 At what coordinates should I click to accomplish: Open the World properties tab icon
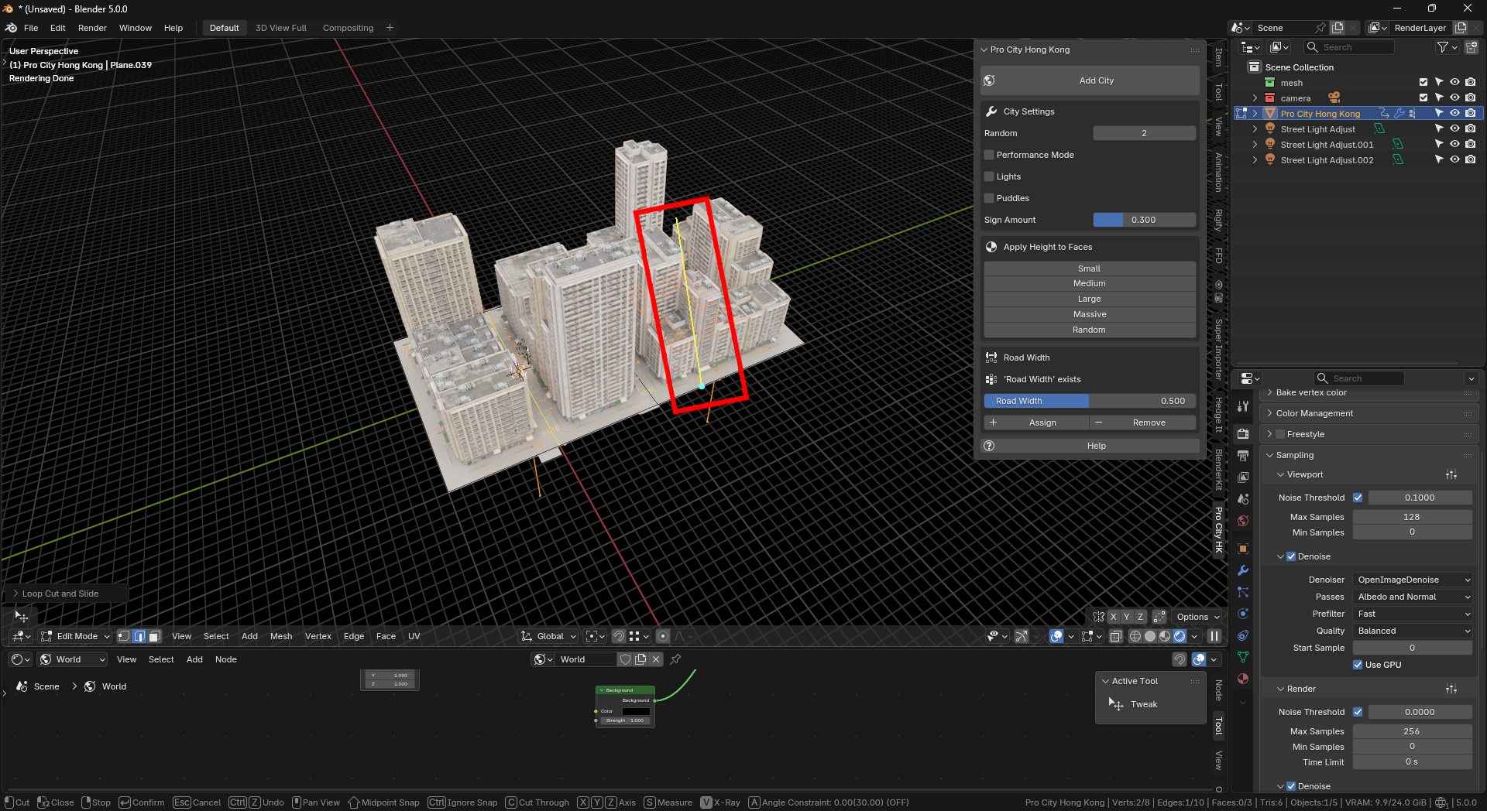pos(1243,521)
